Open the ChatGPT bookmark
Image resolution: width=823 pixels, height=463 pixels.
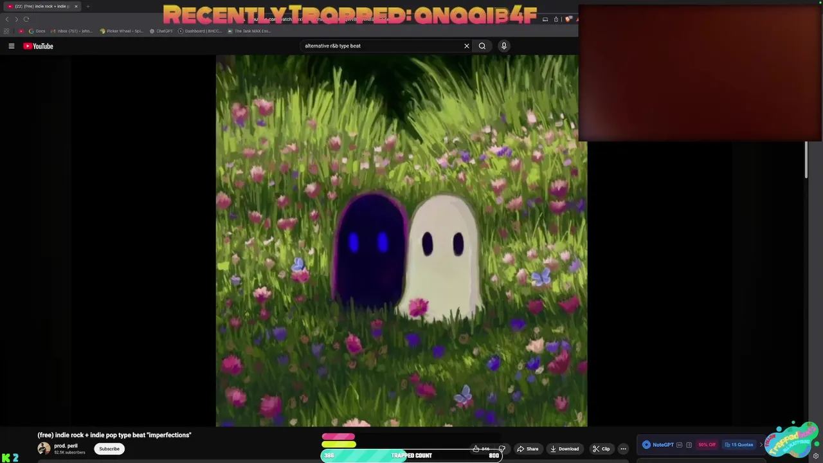[x=161, y=31]
